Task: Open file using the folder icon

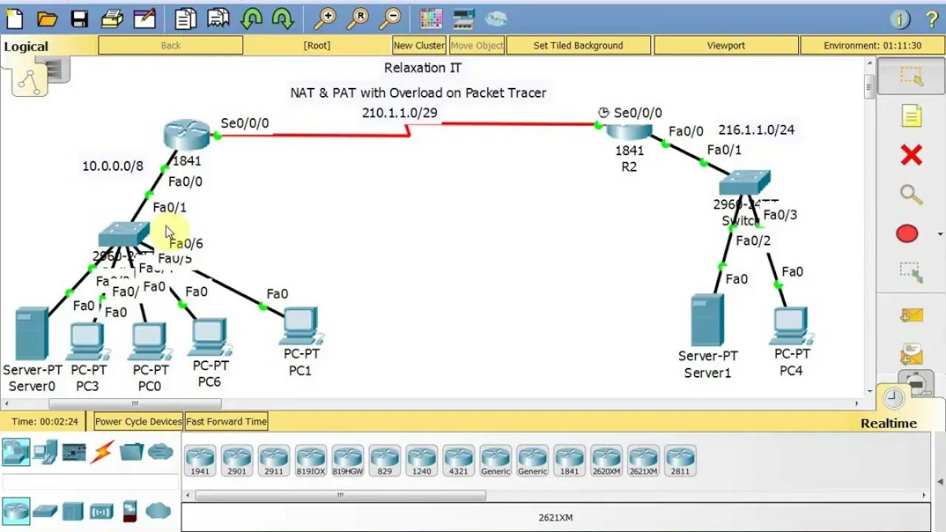Action: [47, 18]
